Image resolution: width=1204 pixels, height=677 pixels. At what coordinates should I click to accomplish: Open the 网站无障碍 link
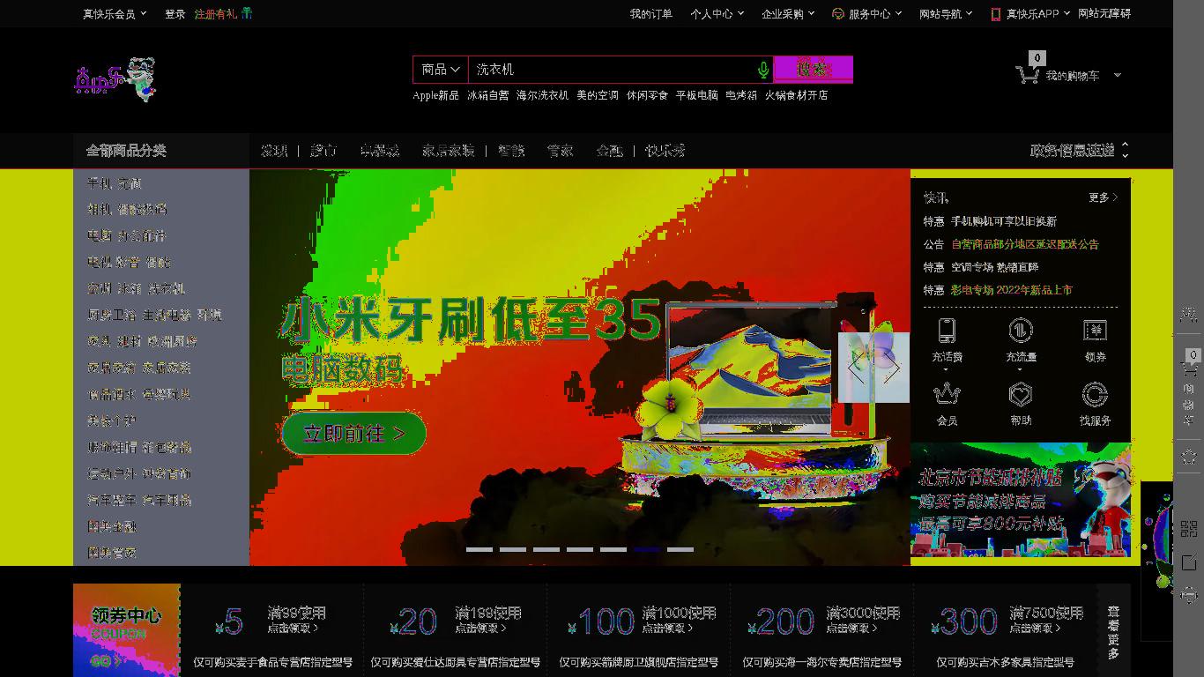1104,14
